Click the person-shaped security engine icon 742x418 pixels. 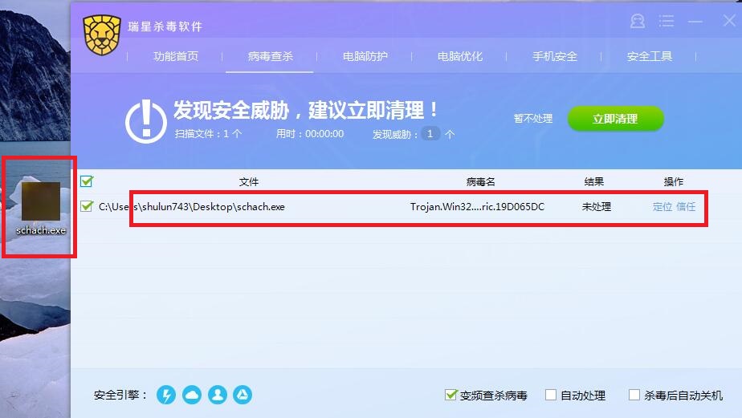217,395
